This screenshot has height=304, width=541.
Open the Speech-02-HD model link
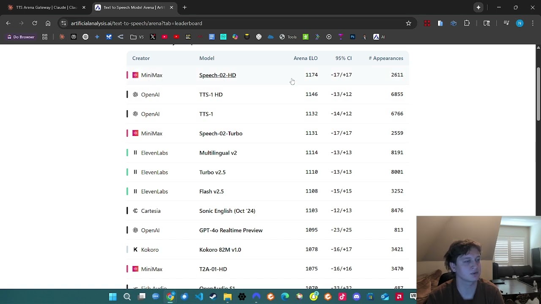[x=218, y=75]
